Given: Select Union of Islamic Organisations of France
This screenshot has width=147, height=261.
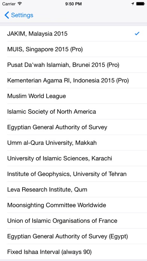Looking at the screenshot, I should pyautogui.click(x=73, y=221).
